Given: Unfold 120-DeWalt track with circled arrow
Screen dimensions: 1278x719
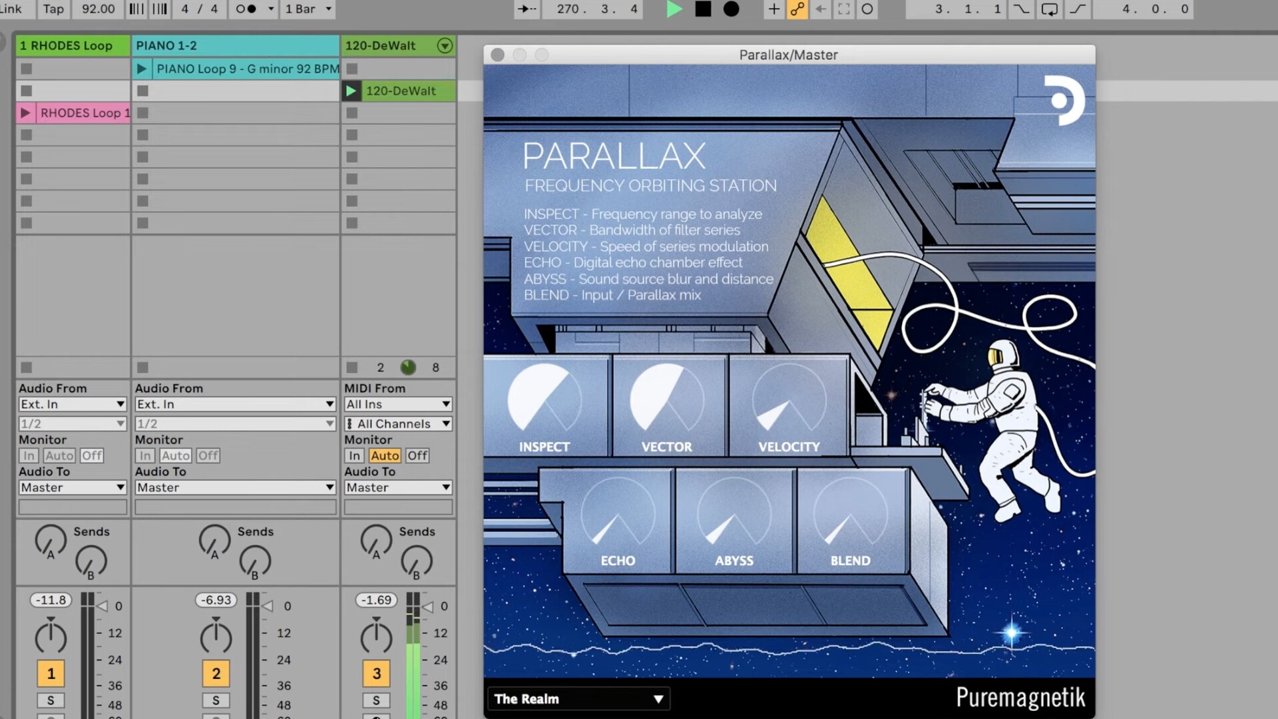Looking at the screenshot, I should coord(445,45).
